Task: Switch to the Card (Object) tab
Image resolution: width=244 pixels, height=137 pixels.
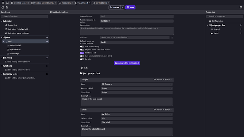Action: [101, 3]
